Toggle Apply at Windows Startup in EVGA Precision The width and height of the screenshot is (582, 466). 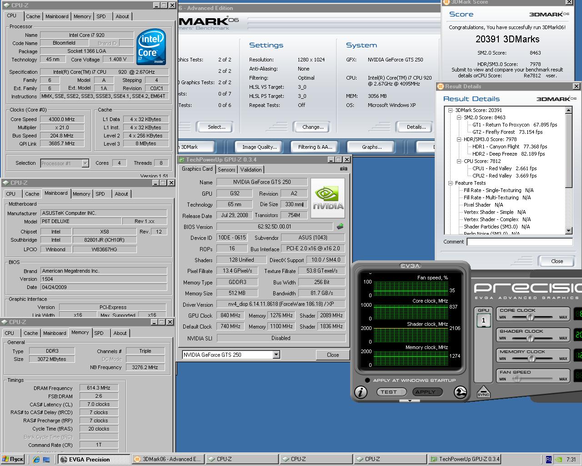click(x=367, y=380)
